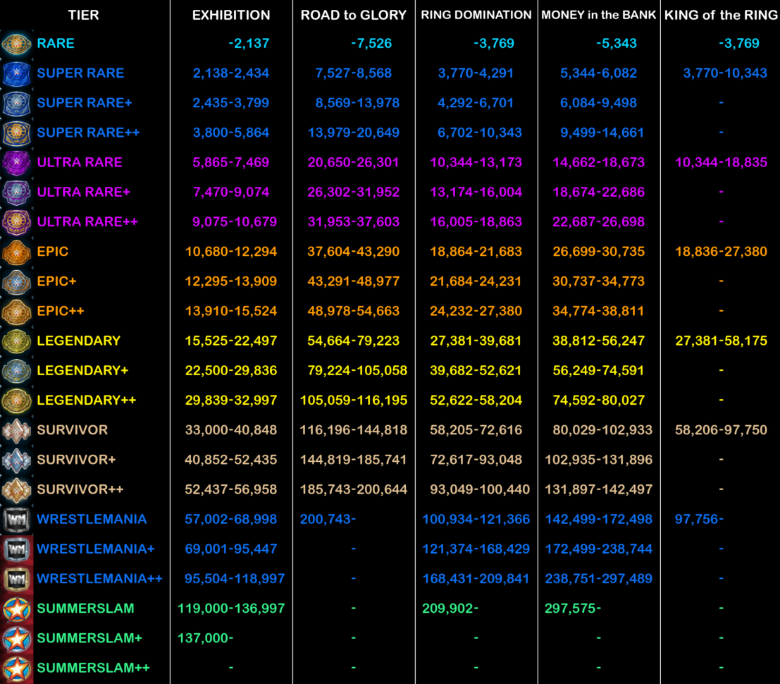Click the WRESTLEMANIA+ WM icon

(x=16, y=549)
